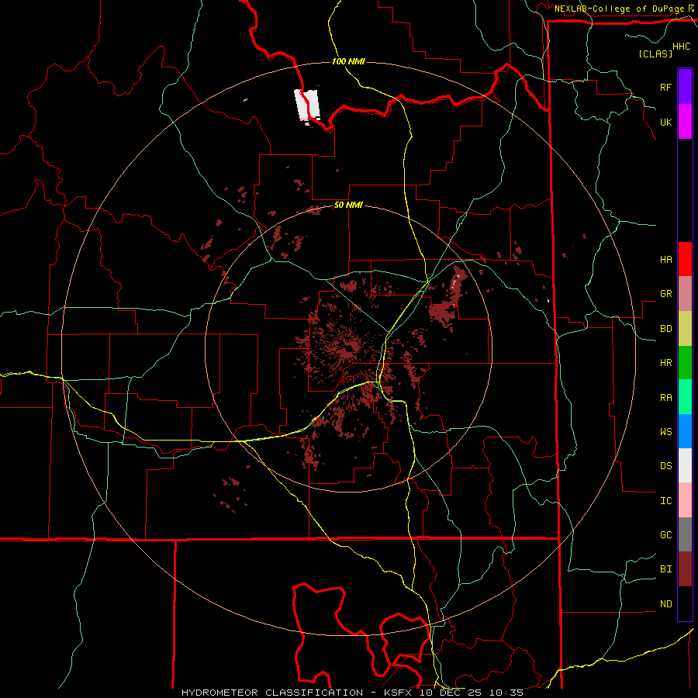Click the RF legend label

tap(665, 87)
